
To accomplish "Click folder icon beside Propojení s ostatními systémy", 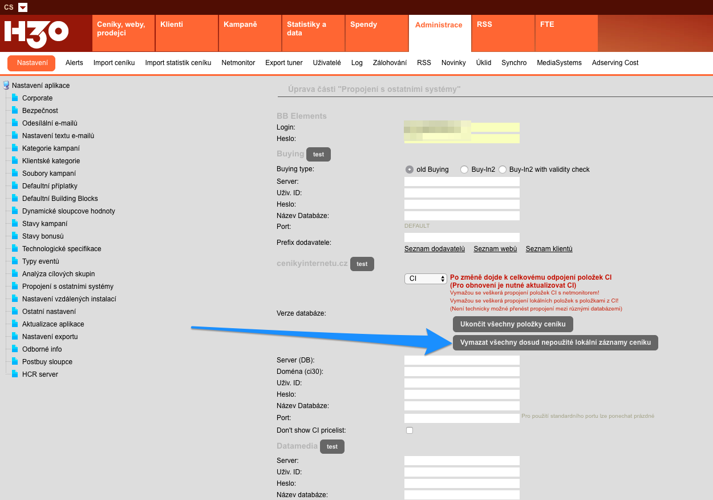I will click(x=15, y=287).
